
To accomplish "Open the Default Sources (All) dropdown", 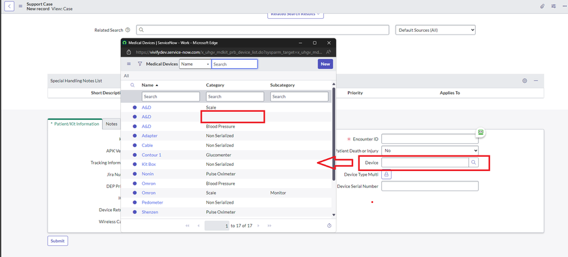I will (x=435, y=30).
